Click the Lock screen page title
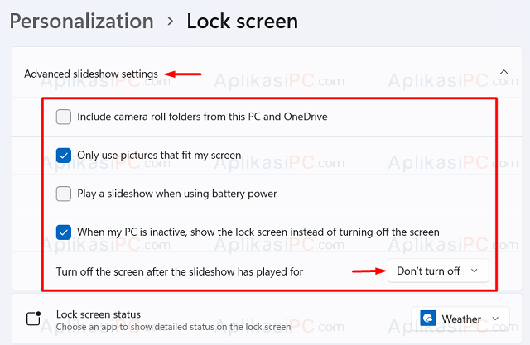Image resolution: width=530 pixels, height=345 pixels. point(243,22)
